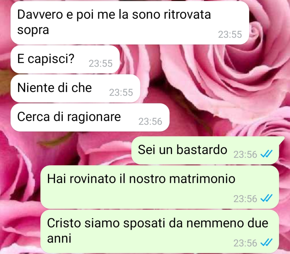
Task: Tap the 'Hai rovinato il nostro matrimonio' bubble
Action: click(160, 187)
